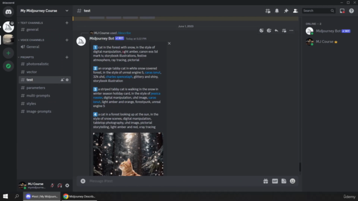Click the Search box in header
The width and height of the screenshot is (358, 201).
318,11
